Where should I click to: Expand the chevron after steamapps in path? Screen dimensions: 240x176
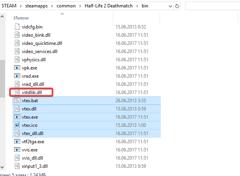pyautogui.click(x=52, y=6)
